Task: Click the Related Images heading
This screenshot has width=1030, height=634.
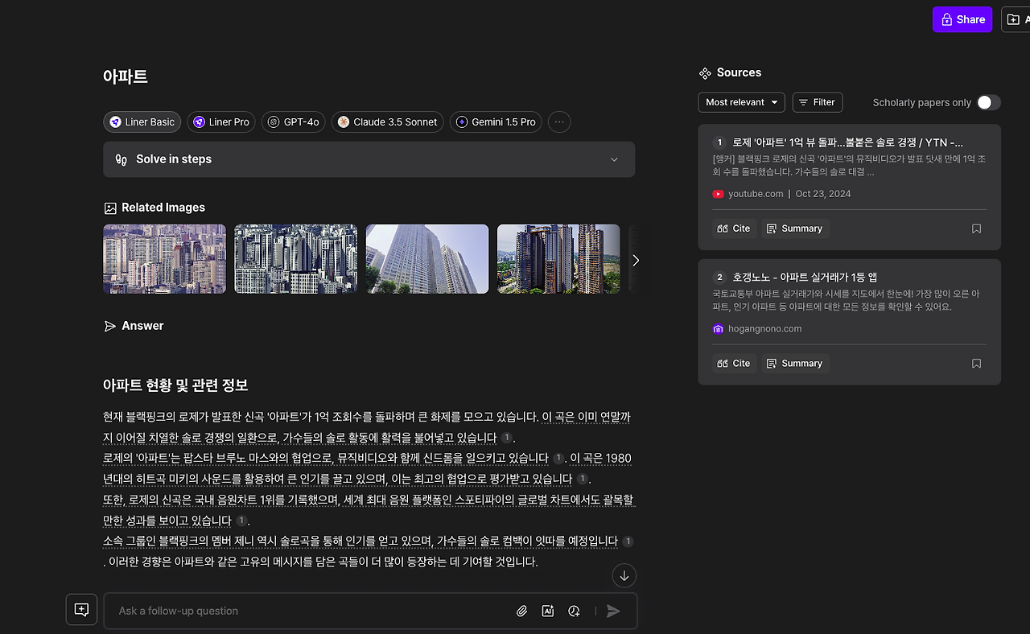Action: tap(163, 208)
